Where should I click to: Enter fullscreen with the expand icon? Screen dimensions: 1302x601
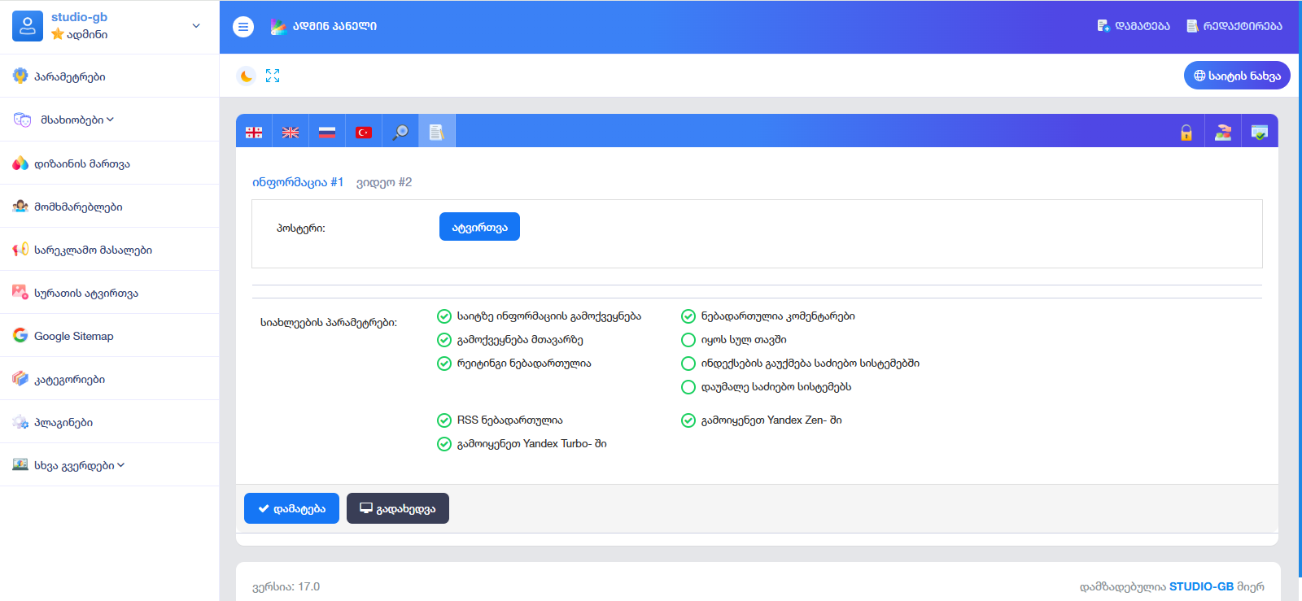click(x=273, y=76)
